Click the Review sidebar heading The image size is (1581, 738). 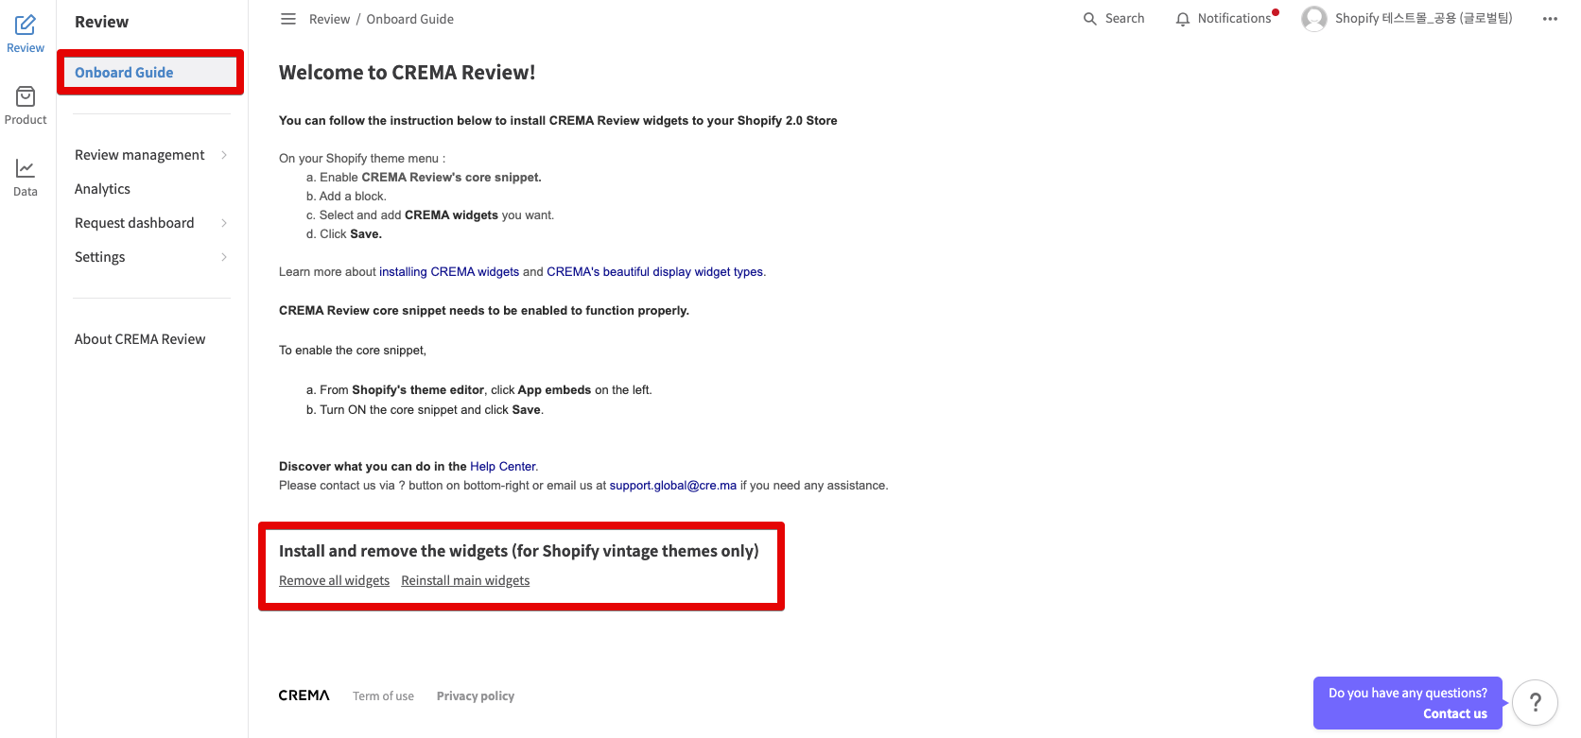click(101, 22)
